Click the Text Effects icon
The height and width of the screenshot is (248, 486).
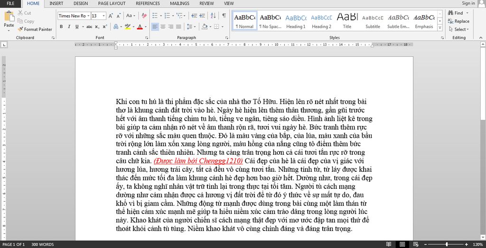tap(116, 27)
